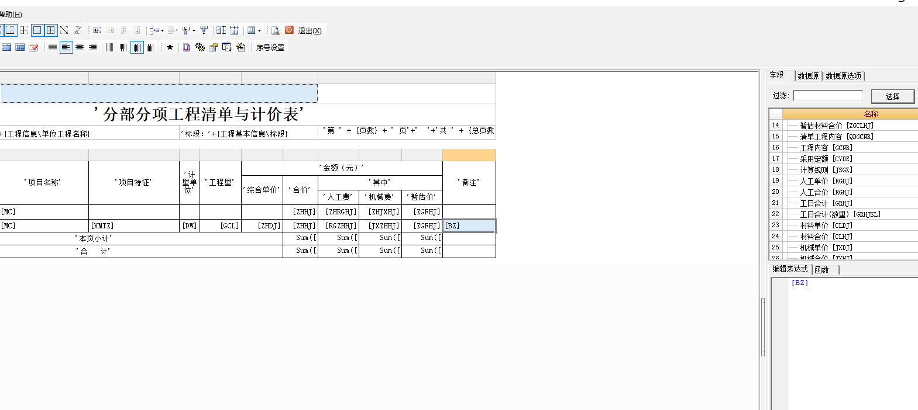Click blue table data grid icon

pyautogui.click(x=20, y=47)
